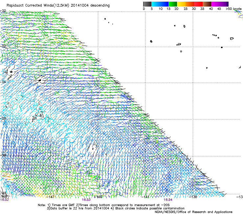Click the purple '16:54' time label
Image resolution: width=243 pixels, height=214 pixels.
[x=168, y=200]
